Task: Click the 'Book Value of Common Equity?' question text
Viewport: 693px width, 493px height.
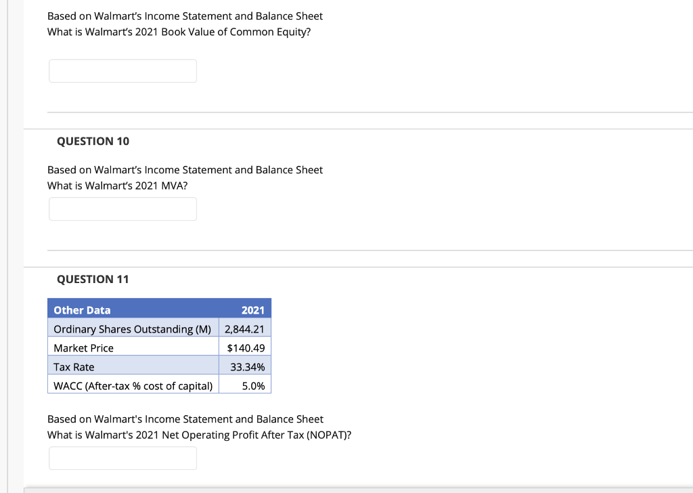Action: pyautogui.click(x=236, y=32)
